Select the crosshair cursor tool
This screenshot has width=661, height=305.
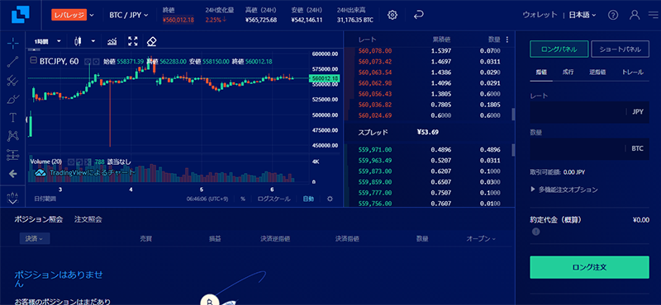pos(12,43)
